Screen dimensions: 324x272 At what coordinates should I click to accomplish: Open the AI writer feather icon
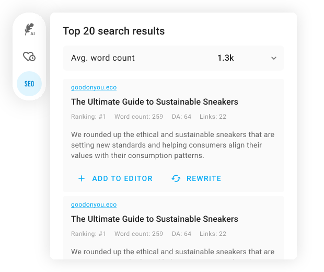(x=29, y=30)
